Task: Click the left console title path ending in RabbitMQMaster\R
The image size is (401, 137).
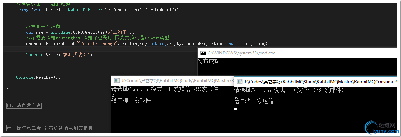Action: tap(177, 81)
